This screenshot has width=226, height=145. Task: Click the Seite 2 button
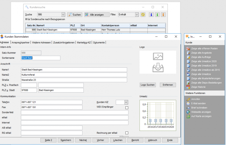coord(48,140)
